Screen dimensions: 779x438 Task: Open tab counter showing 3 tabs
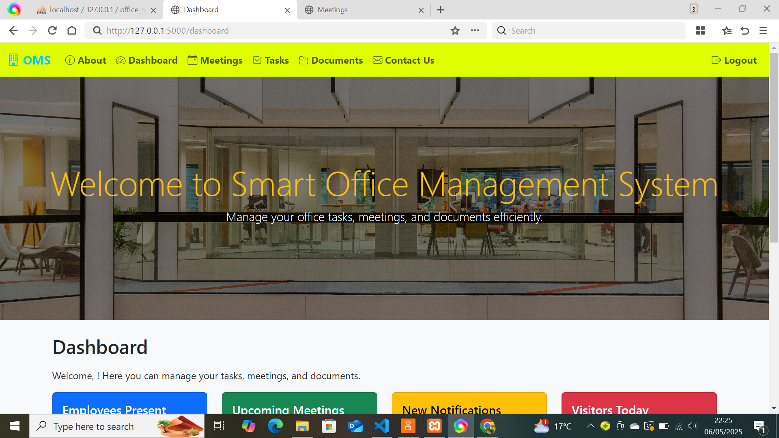pos(693,9)
